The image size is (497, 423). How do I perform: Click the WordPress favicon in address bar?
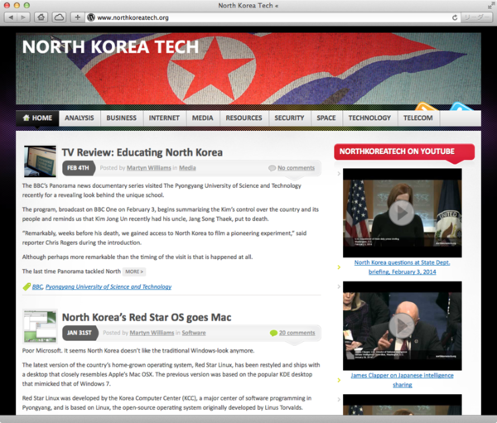91,17
